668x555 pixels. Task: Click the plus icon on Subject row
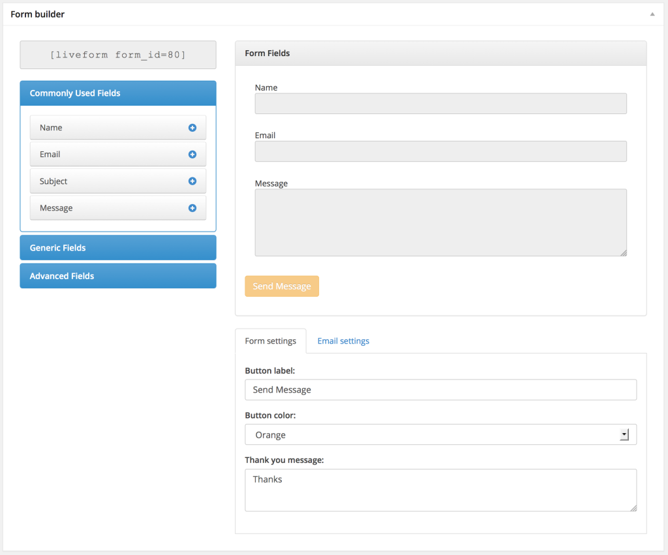(x=192, y=181)
